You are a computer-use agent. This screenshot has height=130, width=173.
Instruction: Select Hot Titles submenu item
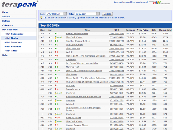click(12, 51)
